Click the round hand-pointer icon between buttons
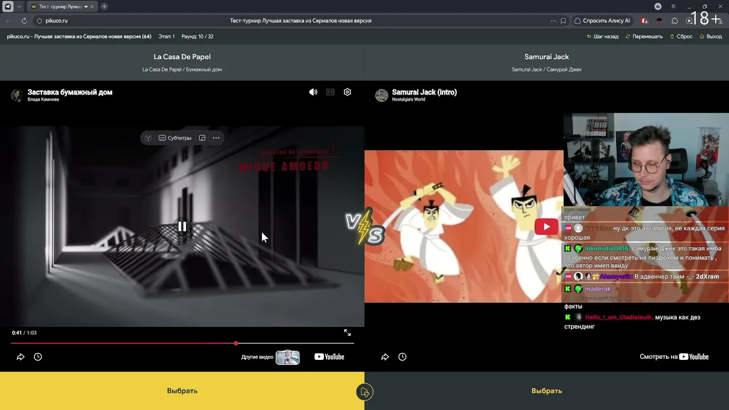The image size is (729, 410). click(x=364, y=392)
